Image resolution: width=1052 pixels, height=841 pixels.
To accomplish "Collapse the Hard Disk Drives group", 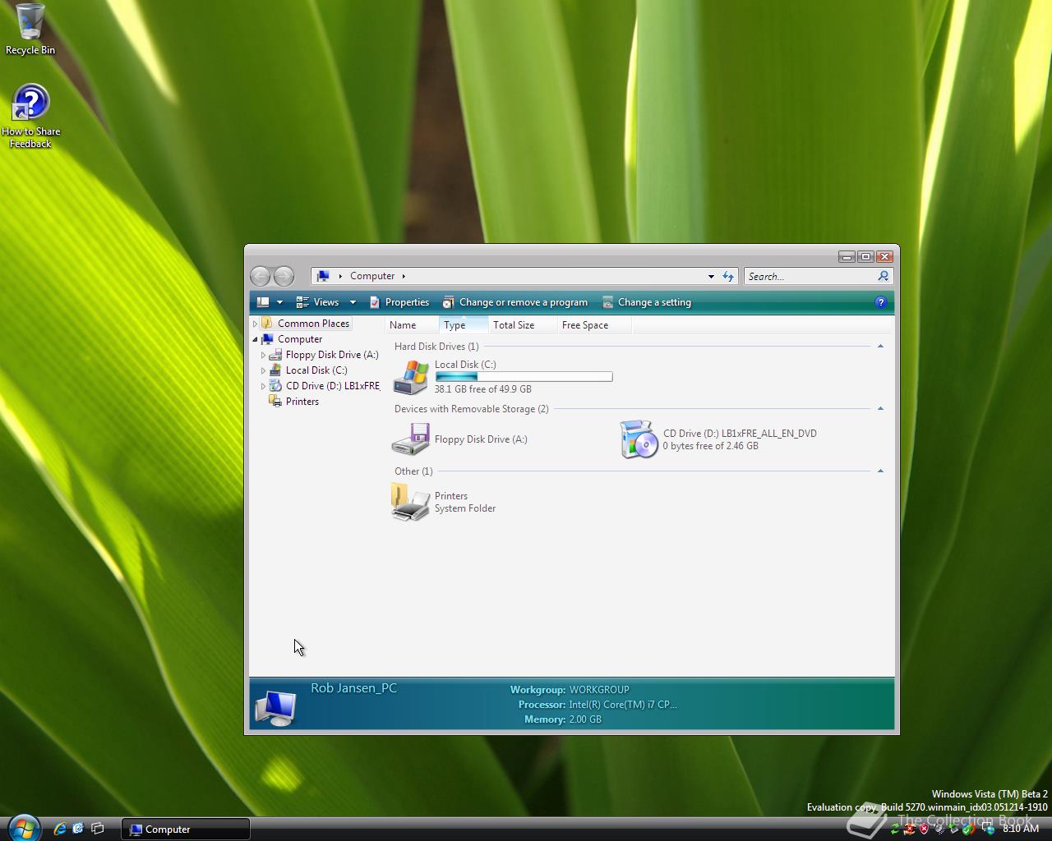I will coord(880,347).
